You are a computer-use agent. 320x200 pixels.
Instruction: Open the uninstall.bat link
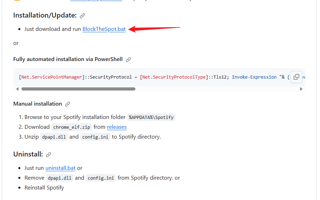60,168
